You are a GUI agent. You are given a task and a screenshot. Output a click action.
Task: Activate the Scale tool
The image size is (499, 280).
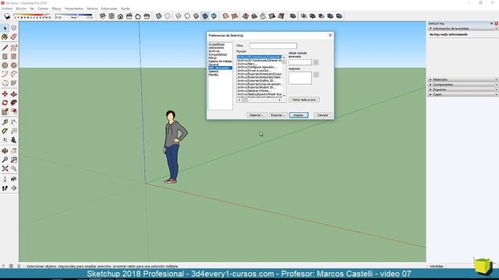click(5, 111)
